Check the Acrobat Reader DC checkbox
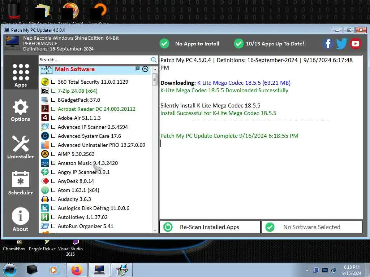The width and height of the screenshot is (370, 277). [x=53, y=109]
